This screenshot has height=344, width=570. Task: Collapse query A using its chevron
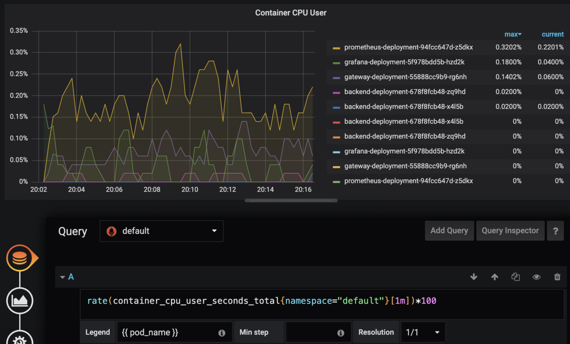point(62,277)
